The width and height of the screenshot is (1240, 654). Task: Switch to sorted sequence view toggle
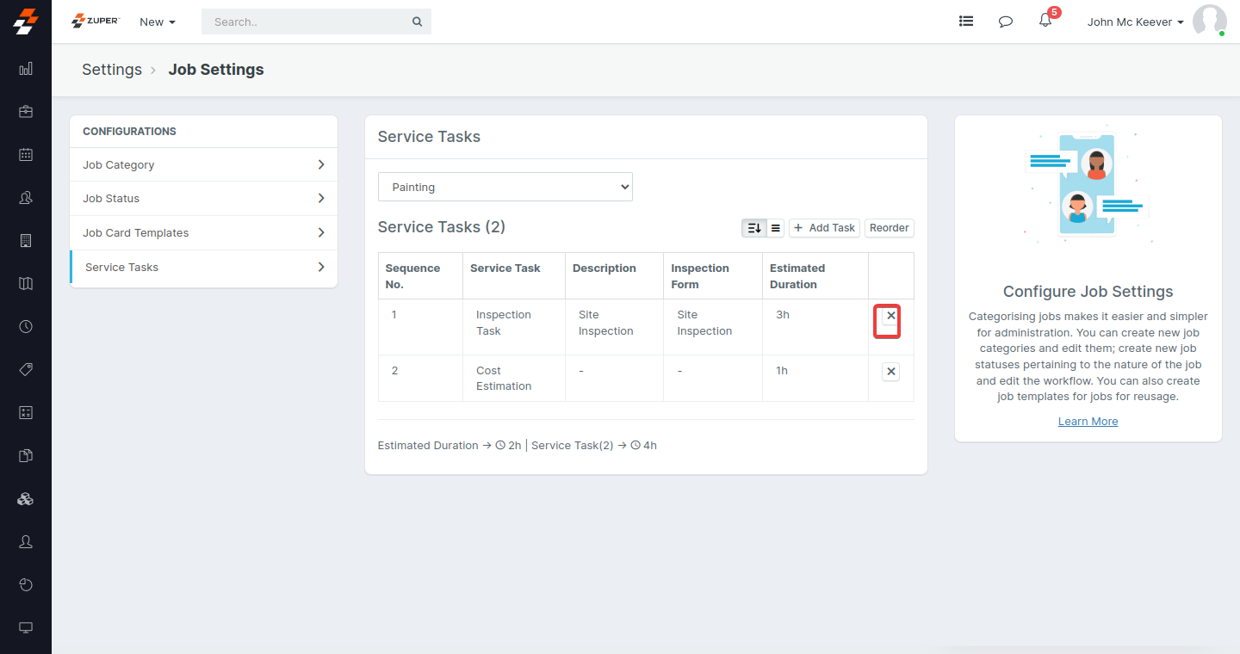754,228
